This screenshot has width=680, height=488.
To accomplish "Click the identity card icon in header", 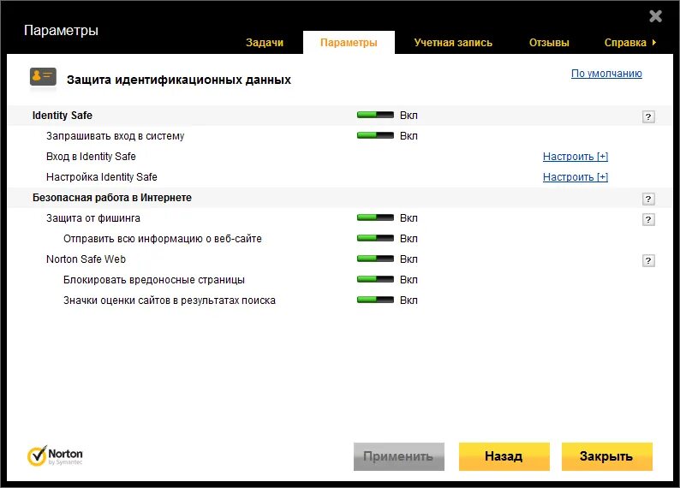I will [x=43, y=77].
